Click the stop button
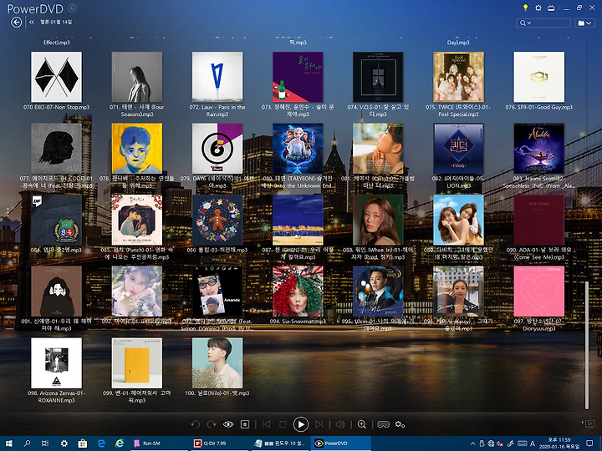 click(x=283, y=424)
